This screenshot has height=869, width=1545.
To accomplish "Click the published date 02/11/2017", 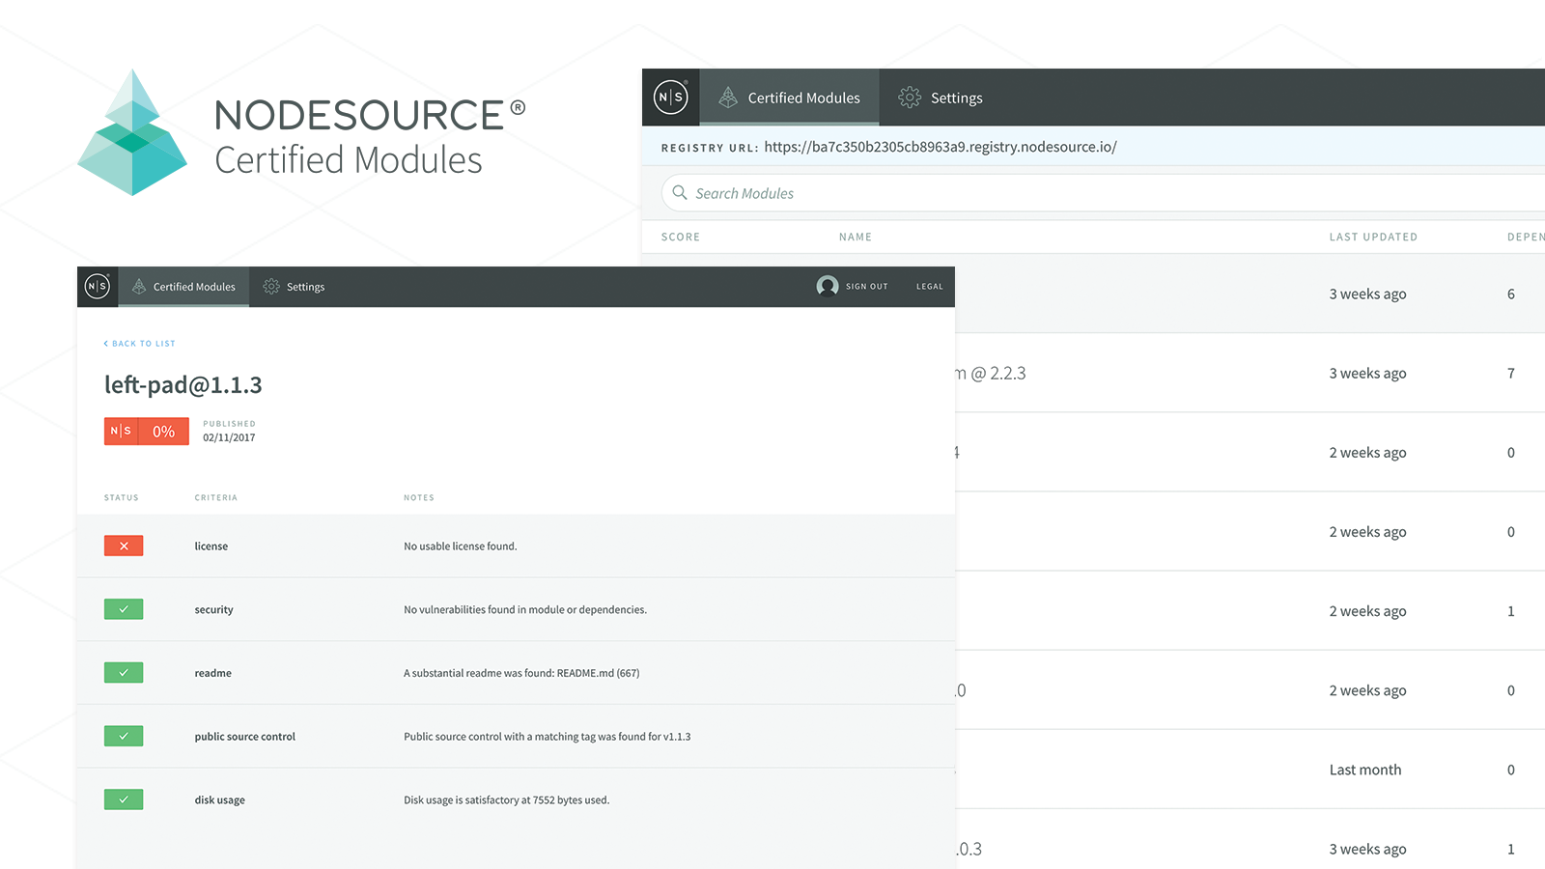I will 229,437.
